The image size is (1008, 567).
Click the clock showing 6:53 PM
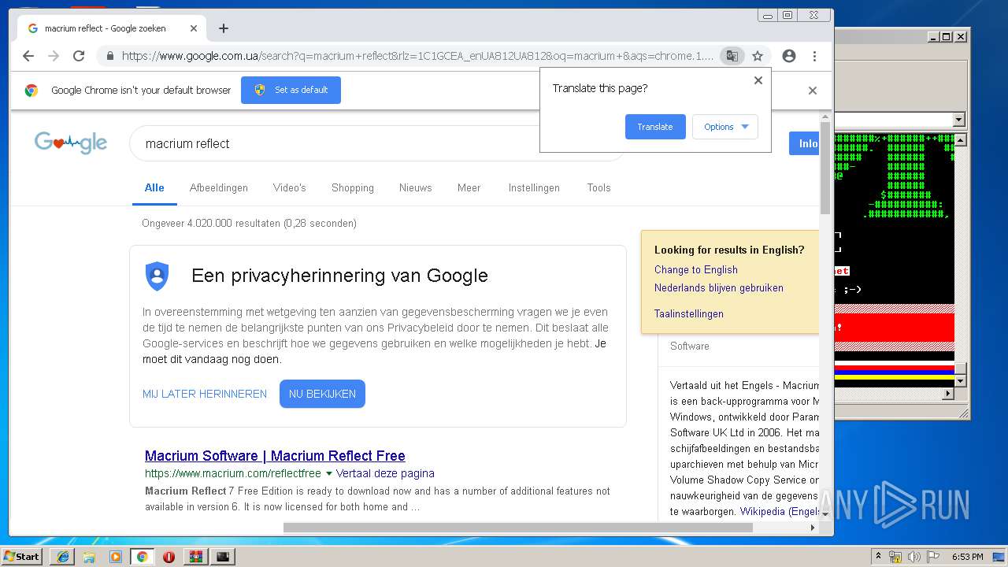click(967, 557)
